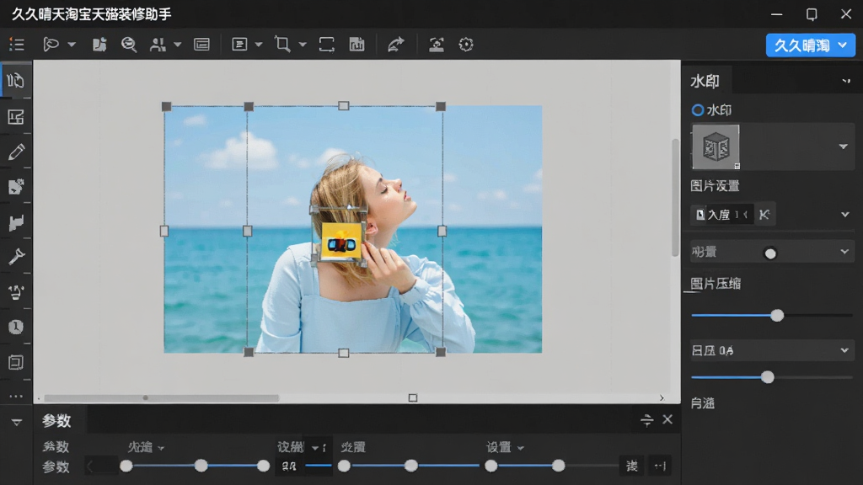863x485 pixels.
Task: Switch to the 参数 bottom panel tab
Action: tap(56, 421)
